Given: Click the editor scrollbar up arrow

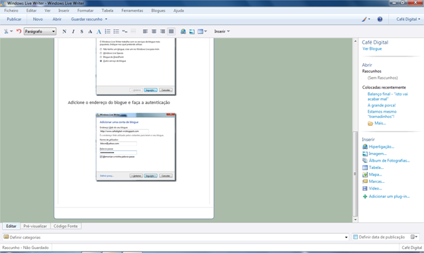Looking at the screenshot, I should (x=355, y=41).
